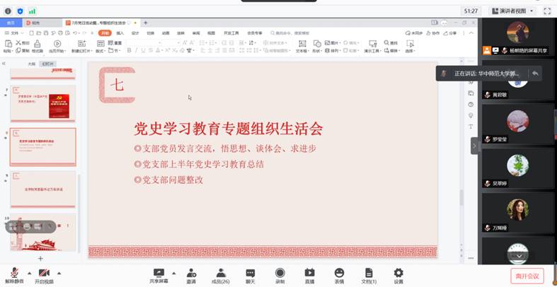Image resolution: width=557 pixels, height=287 pixels.
Task: Select slide thumbnail 党史学习教育专题组织生活会
Action: click(43, 147)
